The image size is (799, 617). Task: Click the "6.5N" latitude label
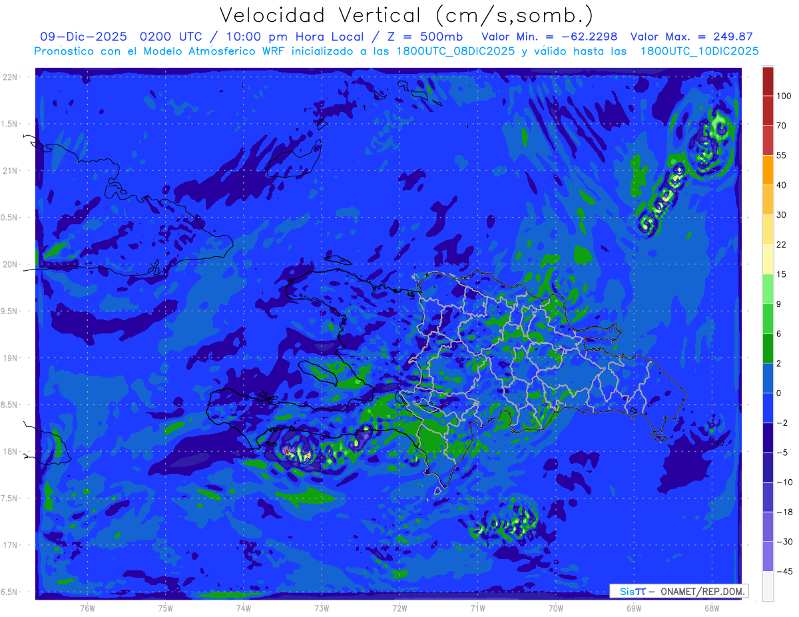tap(10, 592)
